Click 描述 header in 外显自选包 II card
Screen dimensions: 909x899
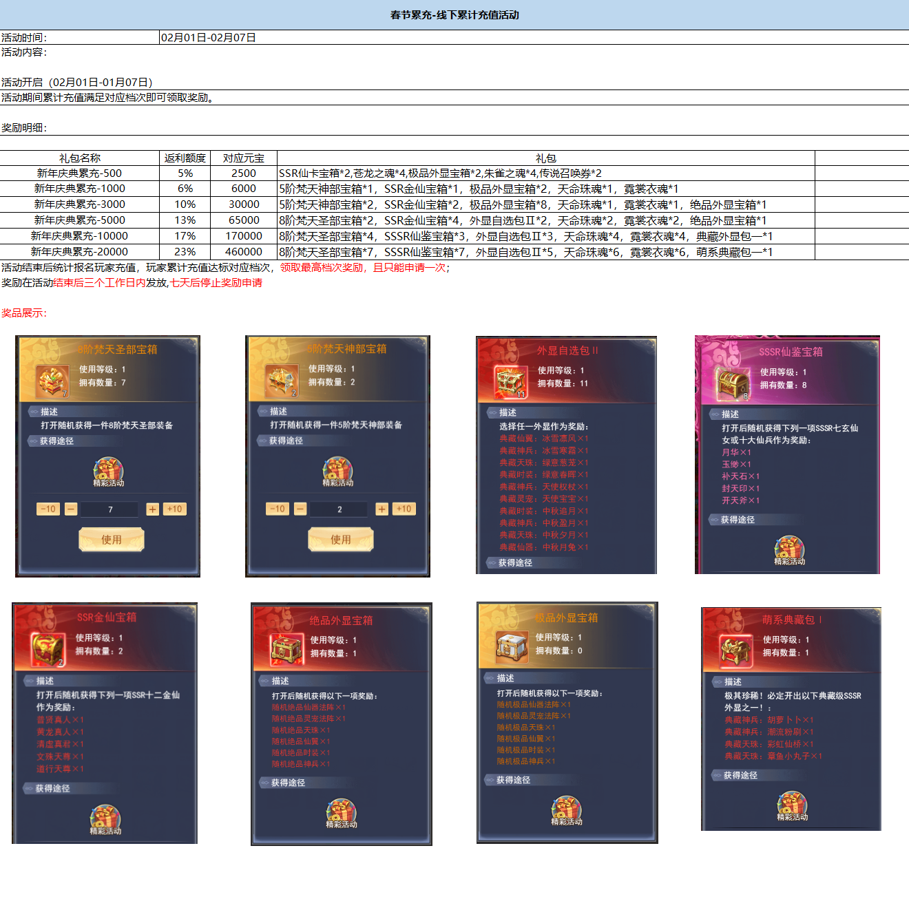pyautogui.click(x=508, y=412)
